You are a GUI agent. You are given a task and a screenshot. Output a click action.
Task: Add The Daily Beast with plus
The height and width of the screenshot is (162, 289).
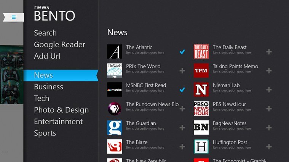click(269, 52)
